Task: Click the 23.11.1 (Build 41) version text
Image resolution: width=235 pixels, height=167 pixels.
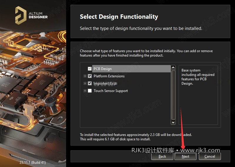Action: point(33,162)
